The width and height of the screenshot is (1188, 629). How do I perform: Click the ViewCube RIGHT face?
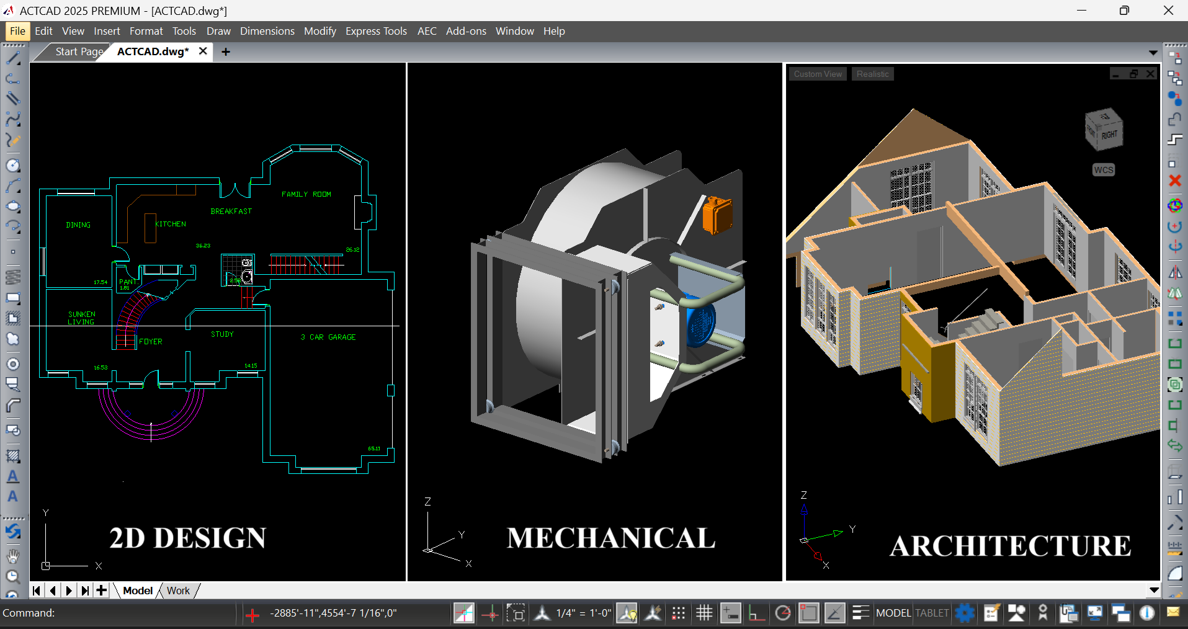pos(1109,135)
